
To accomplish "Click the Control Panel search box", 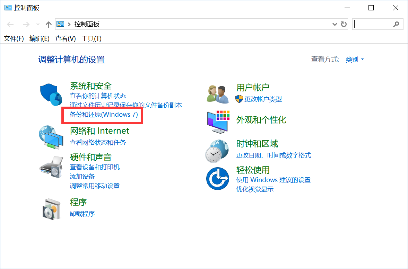I will (374, 24).
